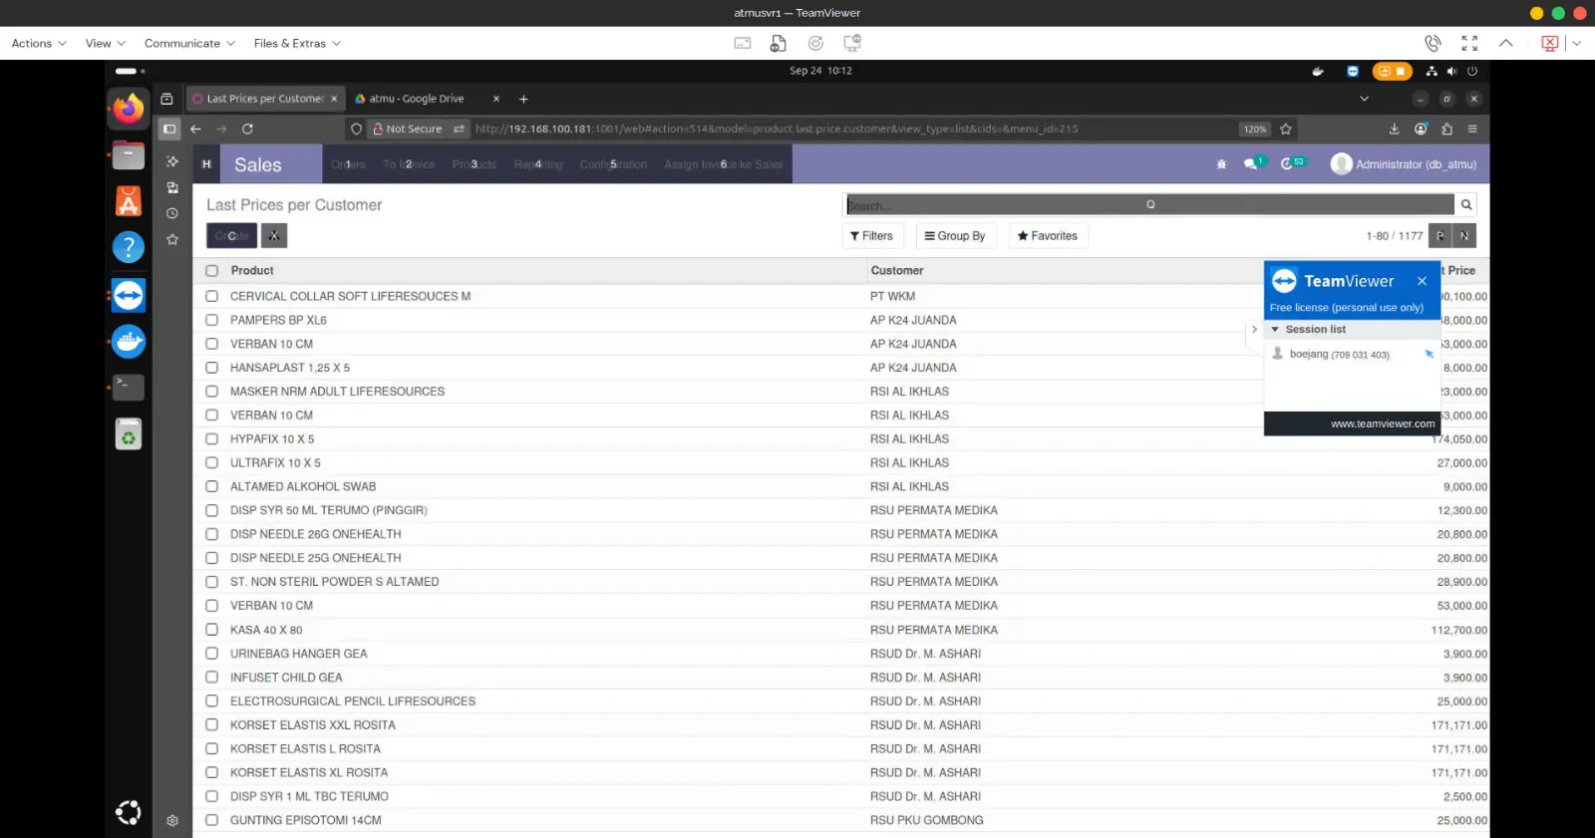Click the bookmark star in the address bar
1595x838 pixels.
coord(1286,129)
